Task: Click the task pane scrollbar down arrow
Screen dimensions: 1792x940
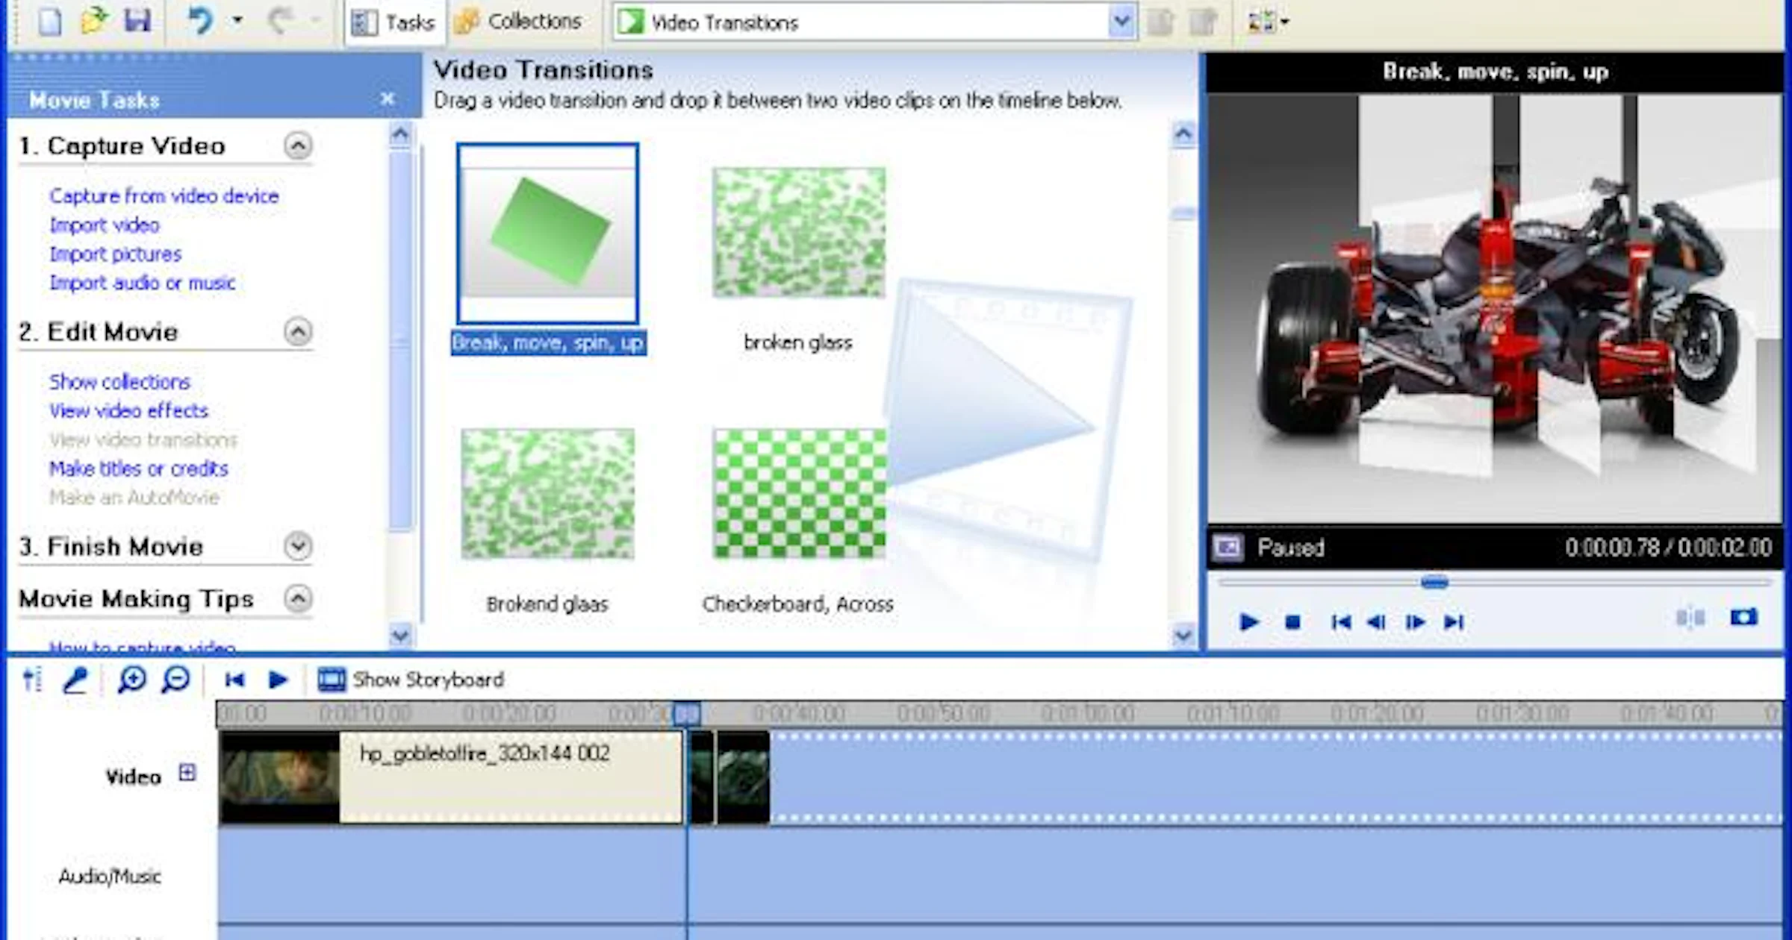Action: (x=401, y=636)
